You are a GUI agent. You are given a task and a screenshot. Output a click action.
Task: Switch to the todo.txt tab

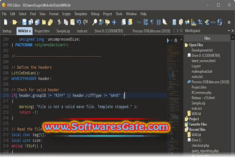(x=82, y=31)
